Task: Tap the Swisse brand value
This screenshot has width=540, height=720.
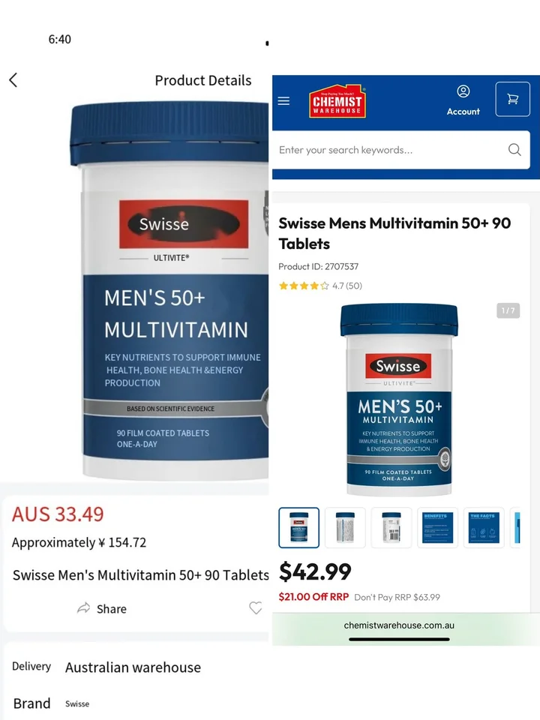Action: point(77,704)
